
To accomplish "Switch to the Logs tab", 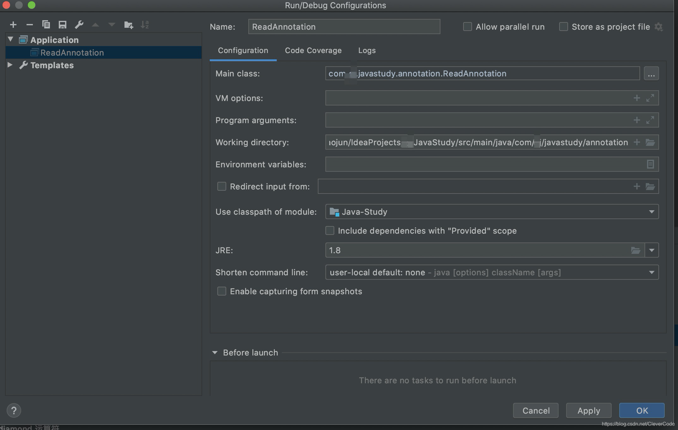I will tap(367, 51).
